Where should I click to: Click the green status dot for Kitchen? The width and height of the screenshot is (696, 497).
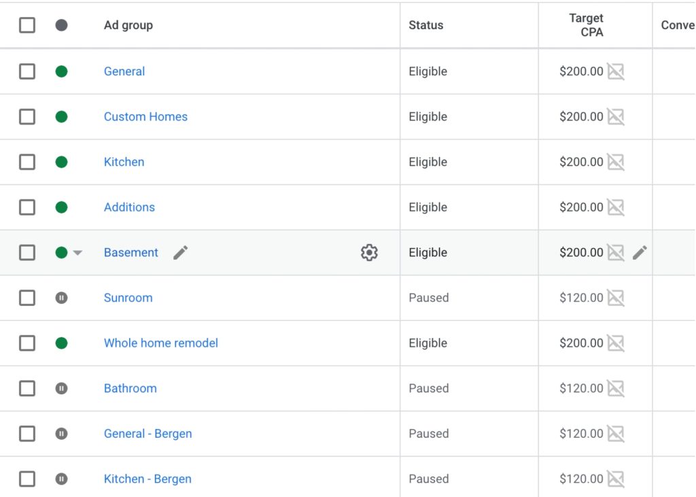(x=61, y=162)
